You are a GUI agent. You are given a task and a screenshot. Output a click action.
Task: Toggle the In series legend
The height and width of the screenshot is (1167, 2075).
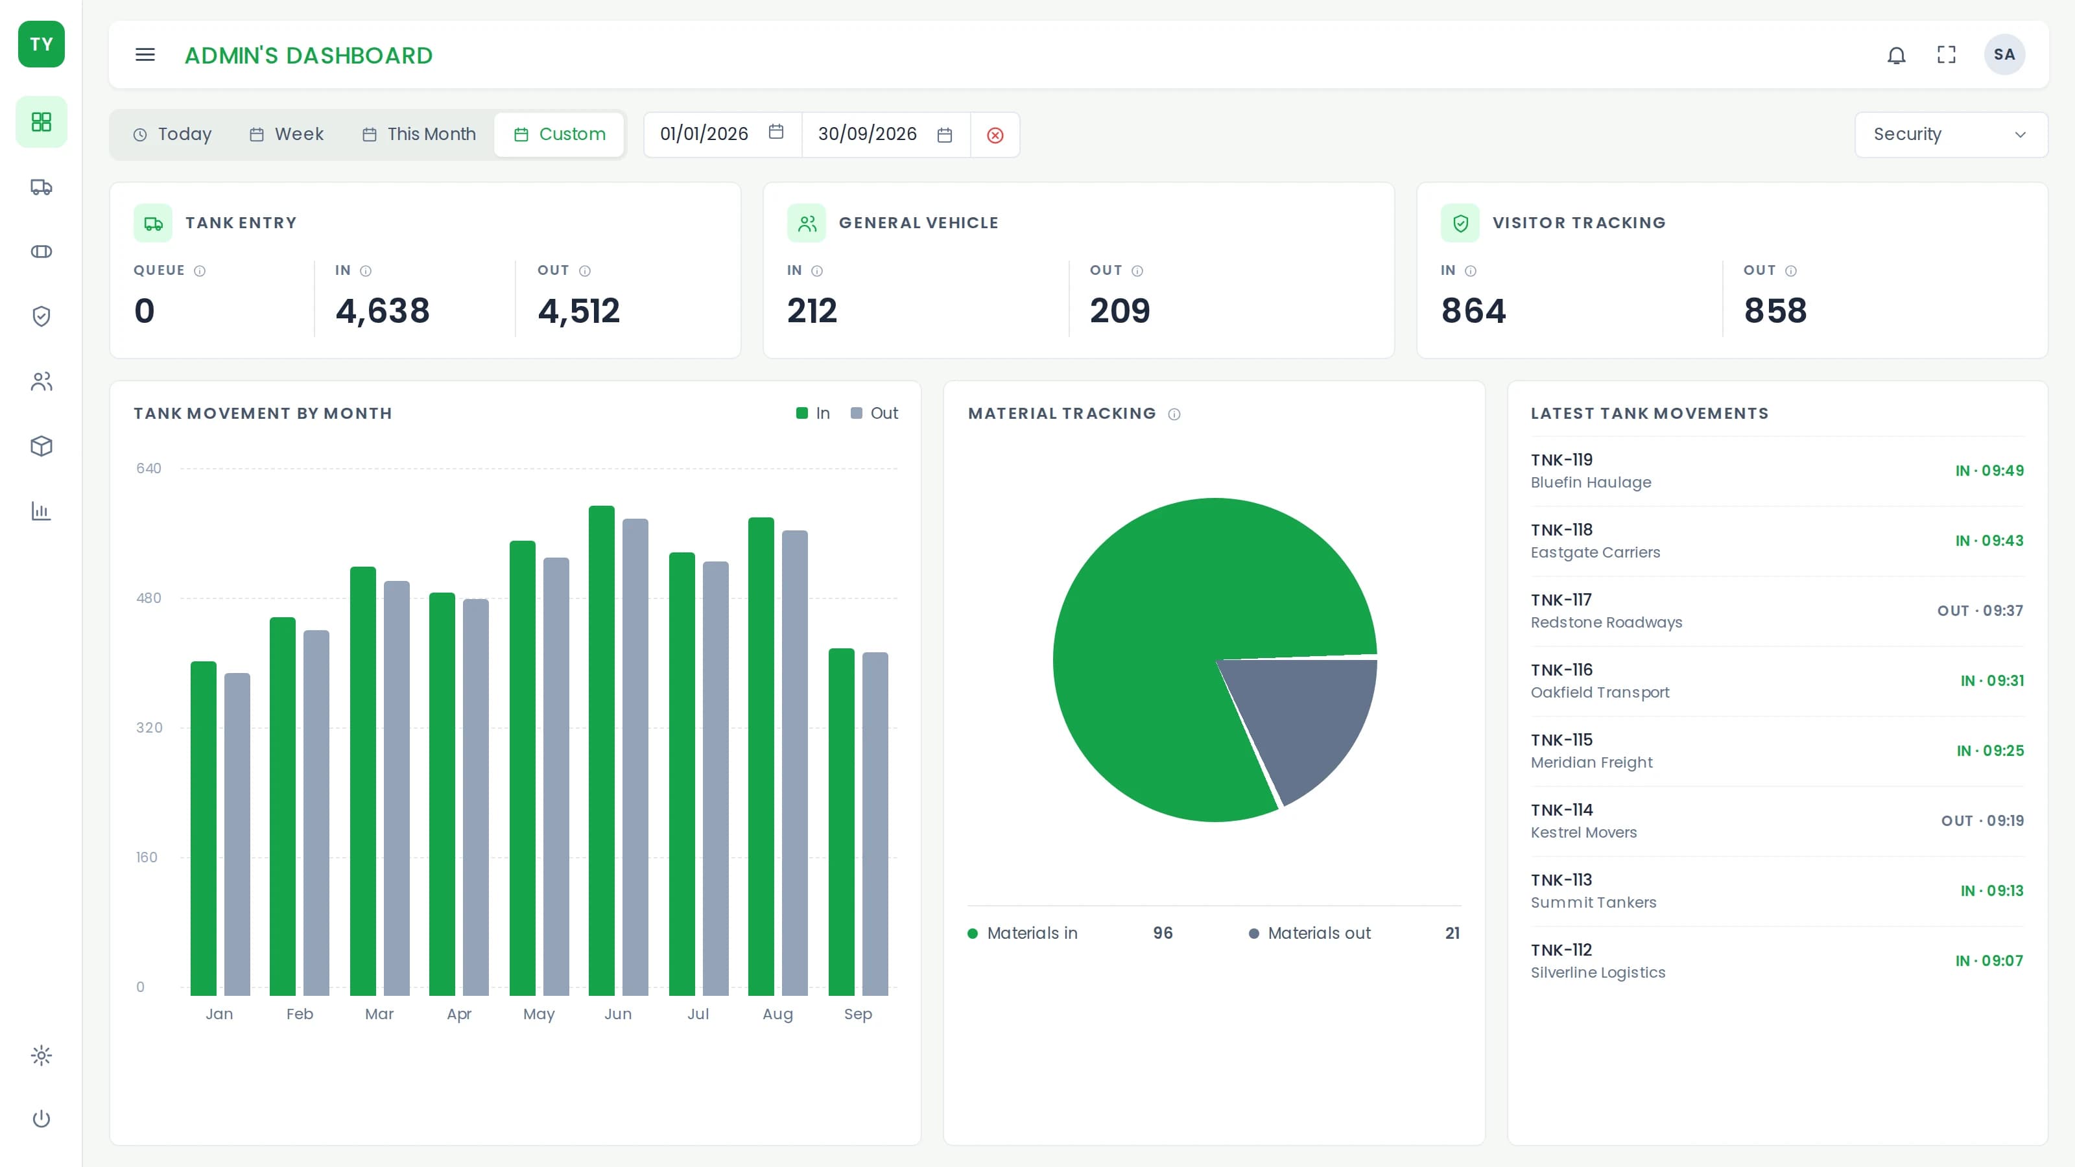812,413
